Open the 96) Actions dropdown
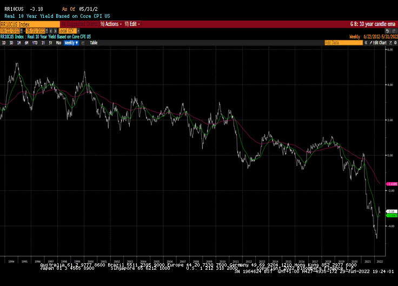This screenshot has height=286, width=398. point(110,24)
